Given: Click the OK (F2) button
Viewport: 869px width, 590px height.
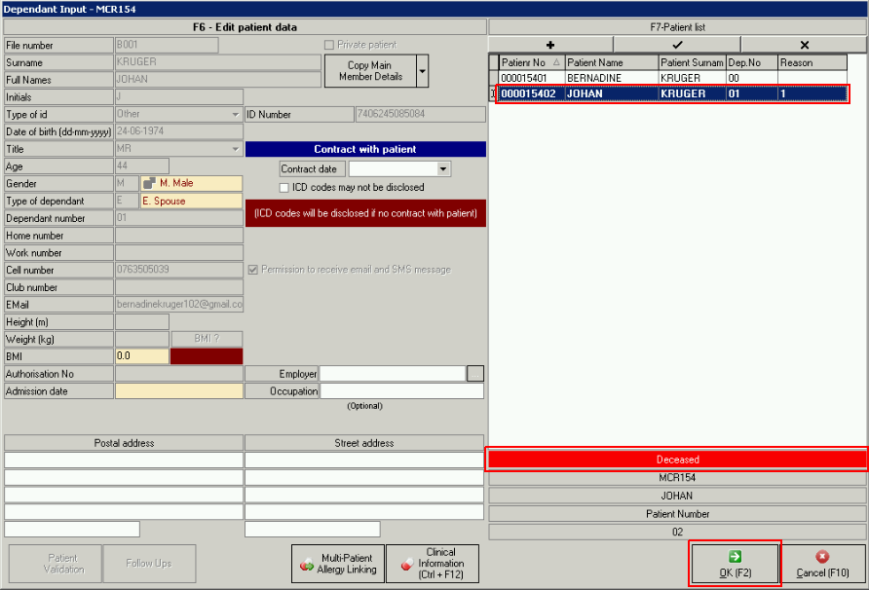Looking at the screenshot, I should pyautogui.click(x=735, y=564).
